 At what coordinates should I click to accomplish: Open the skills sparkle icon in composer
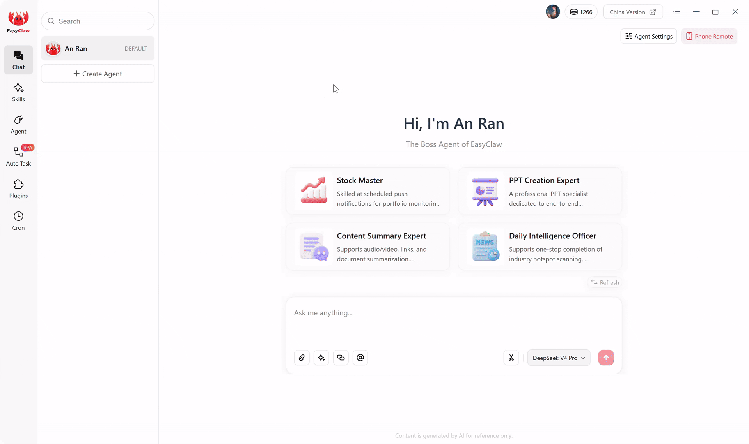321,358
